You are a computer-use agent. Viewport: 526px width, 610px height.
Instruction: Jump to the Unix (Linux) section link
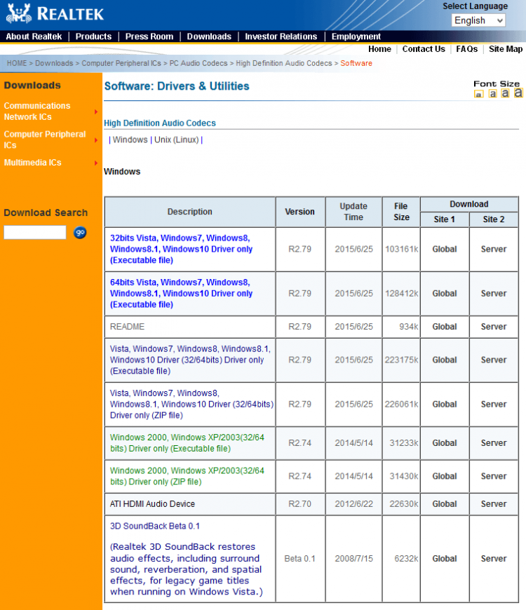point(176,140)
